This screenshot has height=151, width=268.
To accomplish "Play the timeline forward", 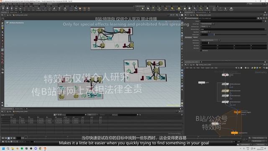I will [11, 138].
